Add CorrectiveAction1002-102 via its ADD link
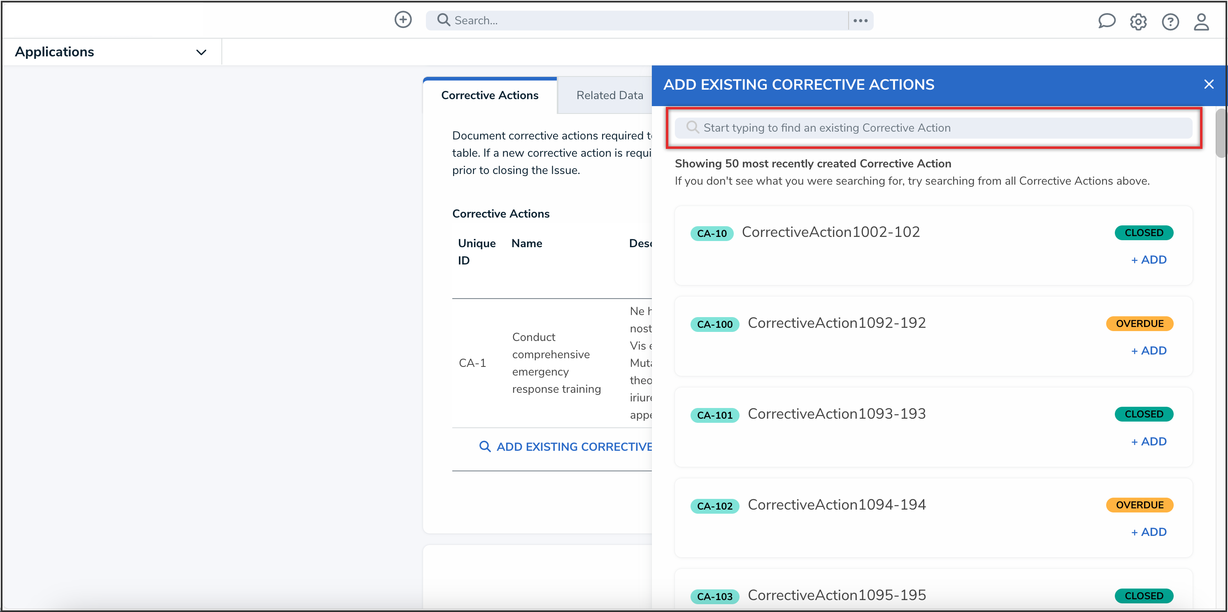 point(1149,260)
